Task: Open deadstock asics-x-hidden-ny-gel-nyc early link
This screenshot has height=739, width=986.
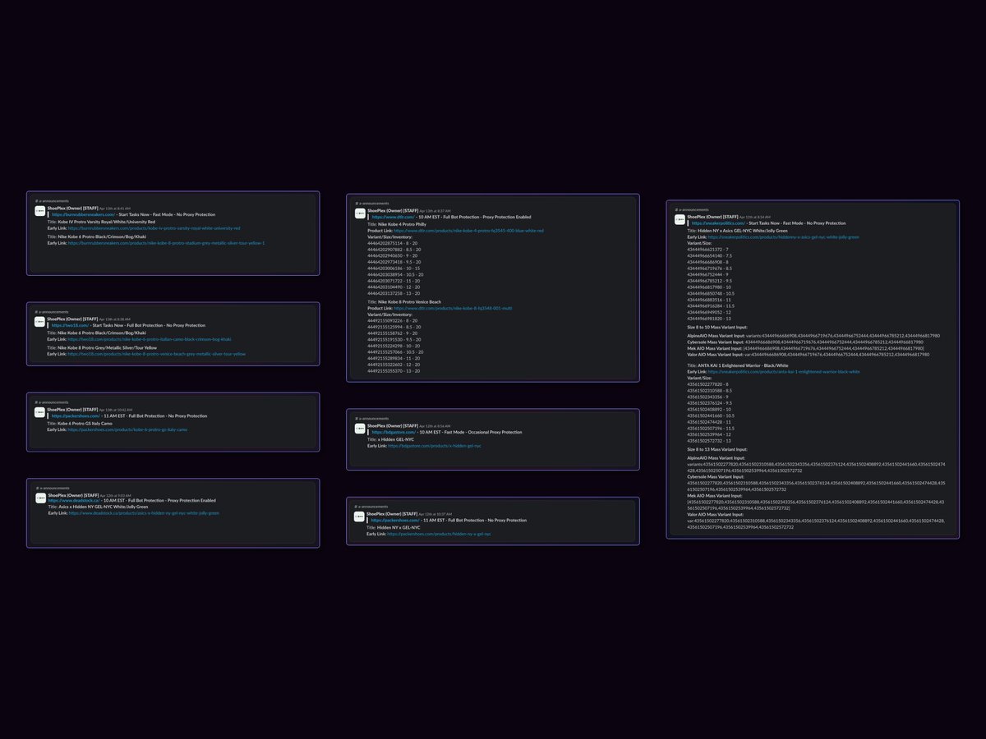Action: 144,513
